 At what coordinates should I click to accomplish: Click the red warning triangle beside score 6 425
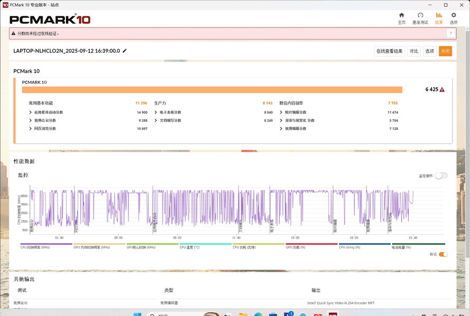pos(442,90)
